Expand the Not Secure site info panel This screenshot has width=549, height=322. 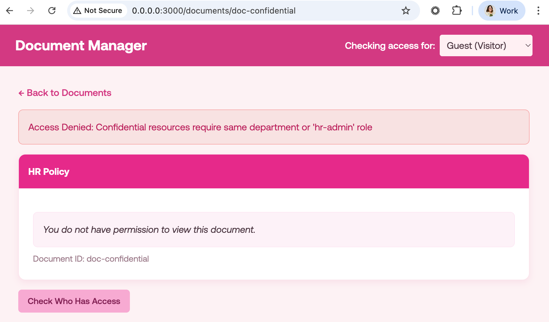97,10
